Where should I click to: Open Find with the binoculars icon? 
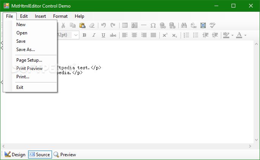click(x=184, y=25)
